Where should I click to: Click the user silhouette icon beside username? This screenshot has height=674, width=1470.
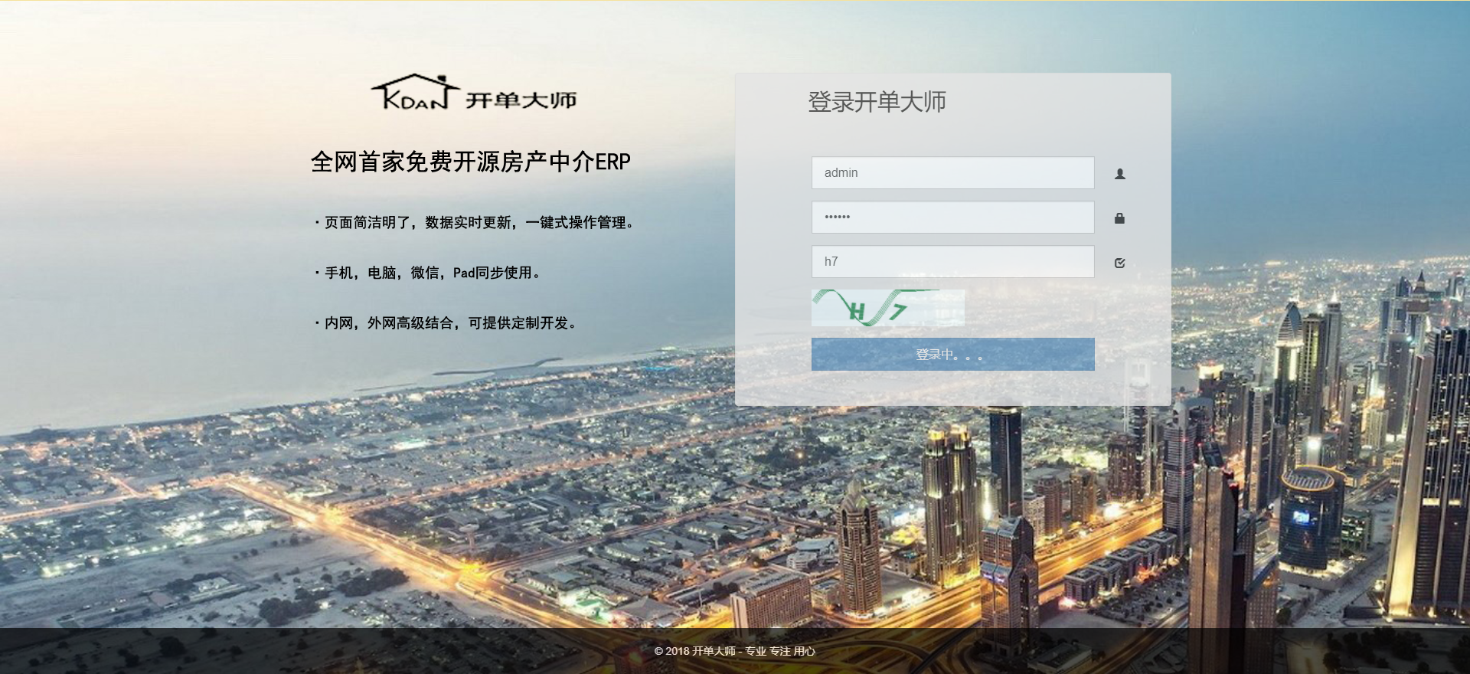click(x=1119, y=174)
